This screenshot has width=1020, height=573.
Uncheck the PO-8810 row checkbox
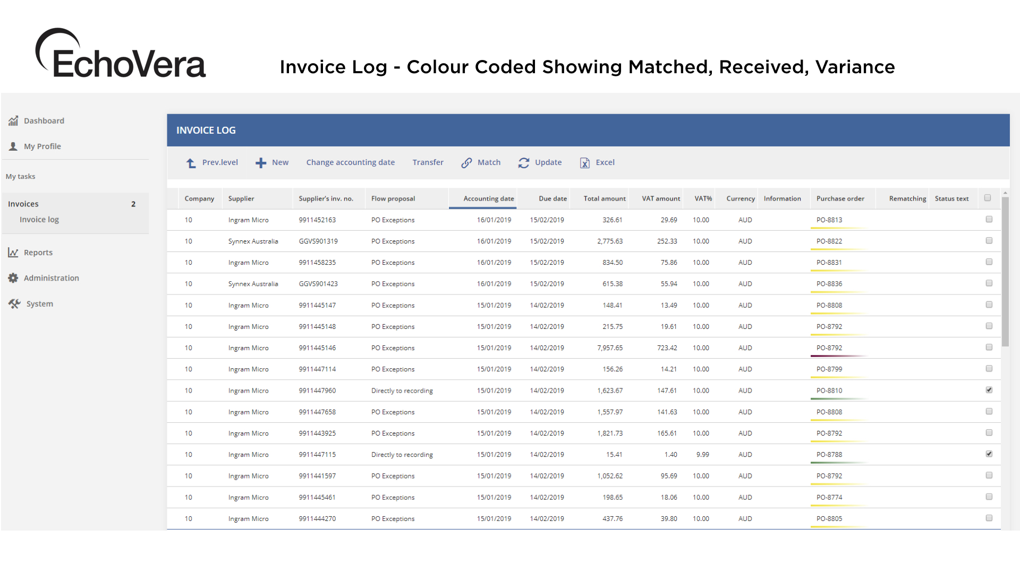click(x=989, y=390)
